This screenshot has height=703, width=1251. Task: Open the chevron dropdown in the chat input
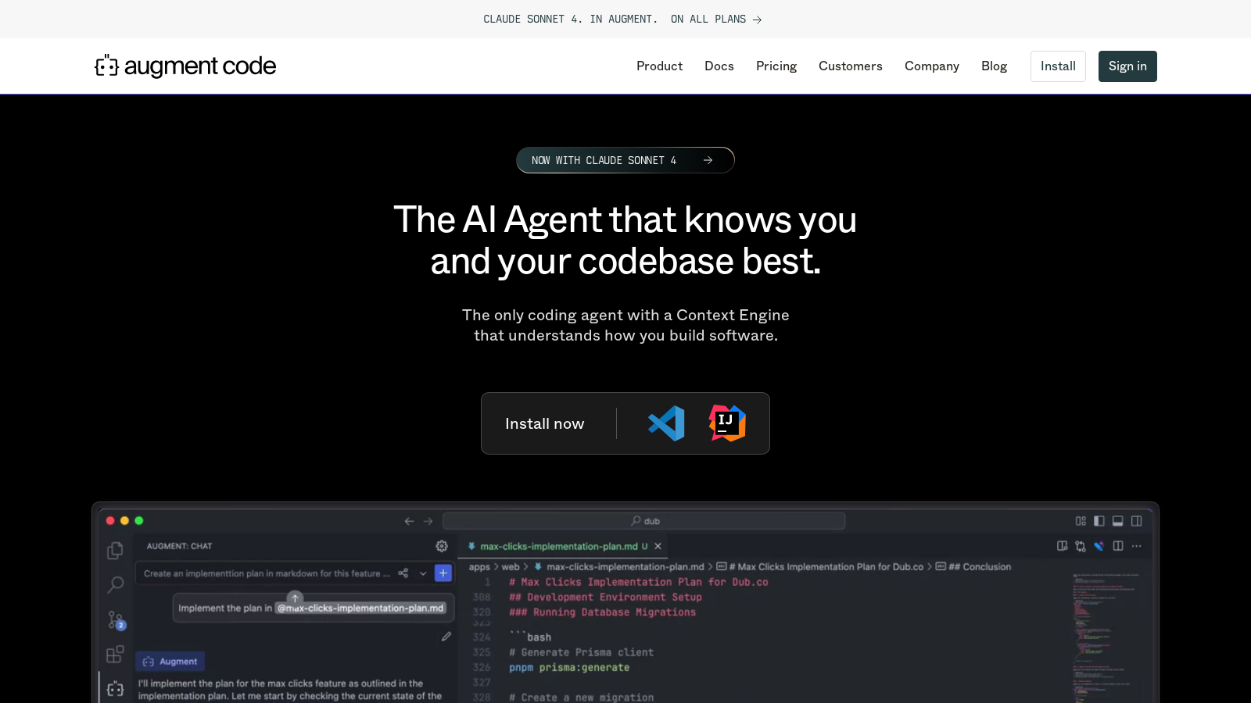pos(423,573)
